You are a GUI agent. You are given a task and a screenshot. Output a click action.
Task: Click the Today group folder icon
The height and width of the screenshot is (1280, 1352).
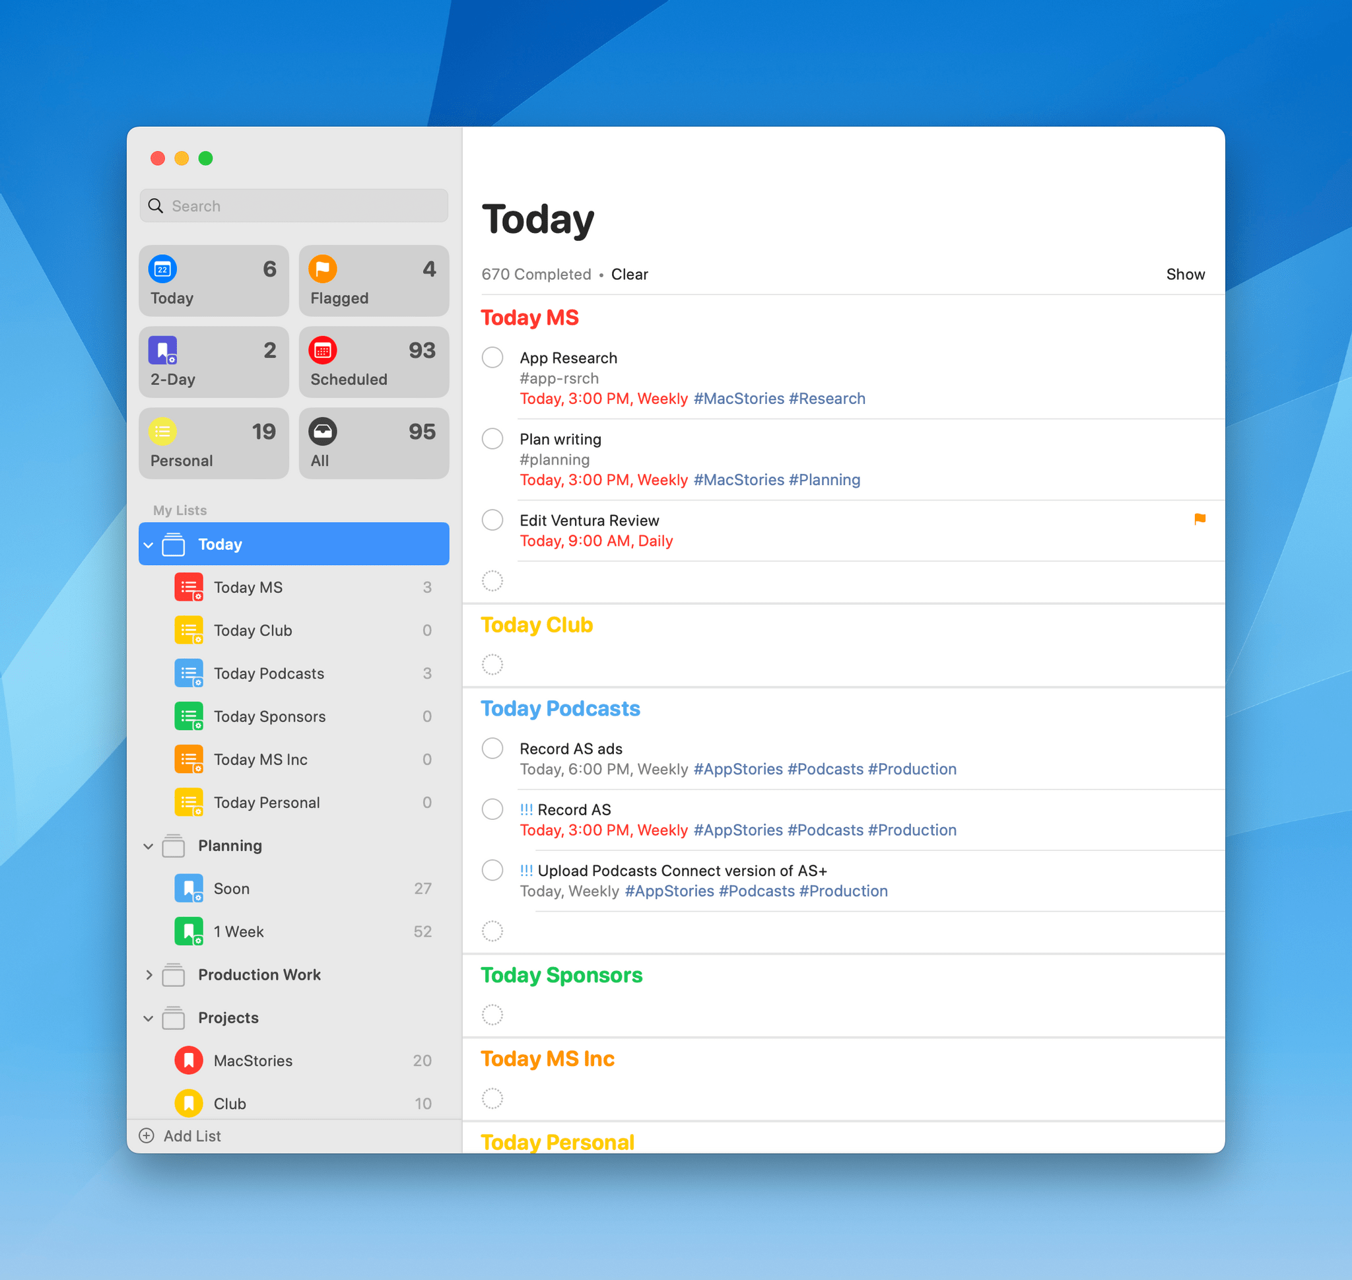174,545
